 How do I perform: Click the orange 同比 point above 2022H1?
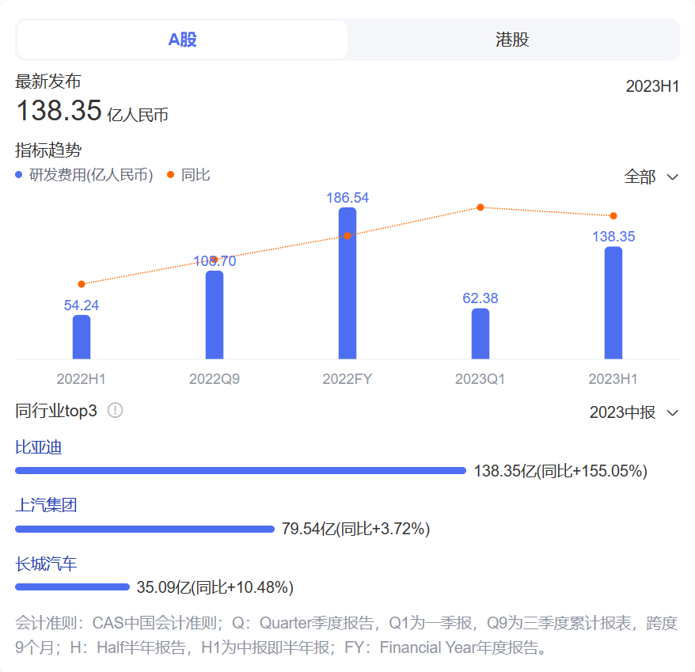click(82, 283)
